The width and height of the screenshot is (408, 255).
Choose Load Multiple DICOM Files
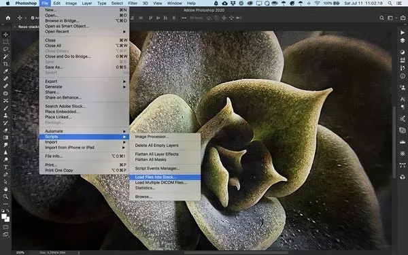click(x=165, y=183)
